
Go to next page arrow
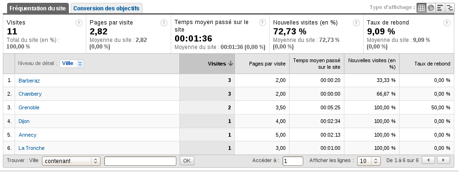coord(443,160)
